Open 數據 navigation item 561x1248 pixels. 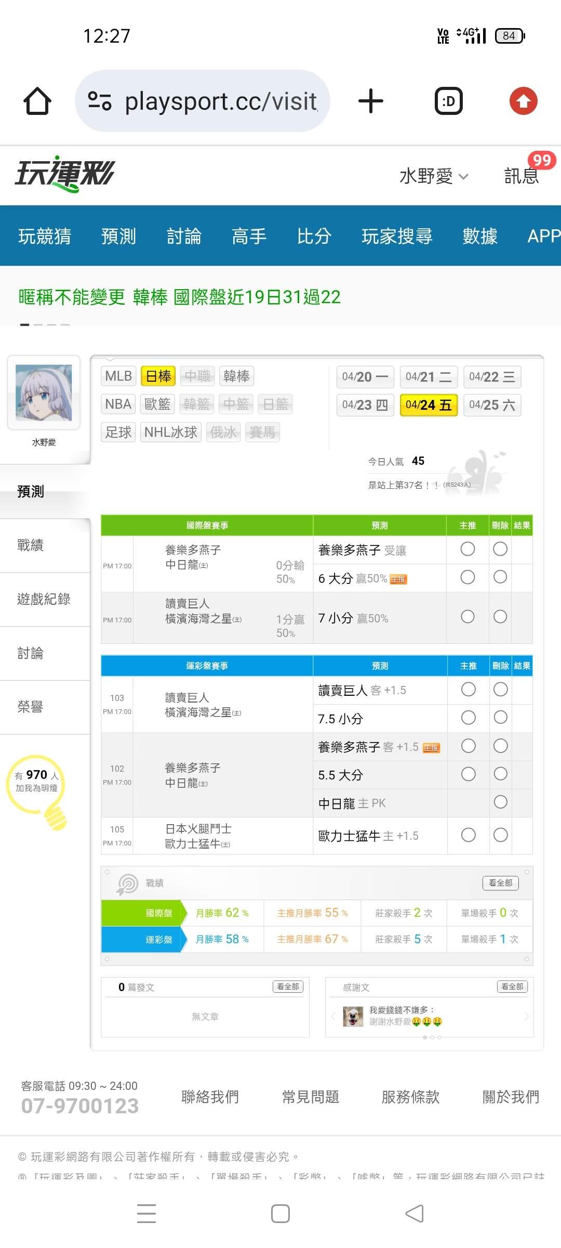click(x=480, y=236)
